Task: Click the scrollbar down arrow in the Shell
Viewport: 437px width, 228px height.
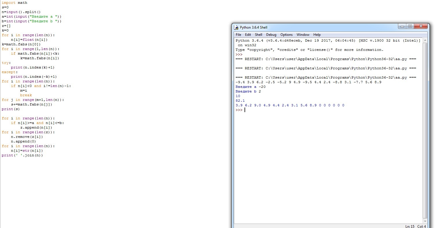Action: pyautogui.click(x=425, y=221)
